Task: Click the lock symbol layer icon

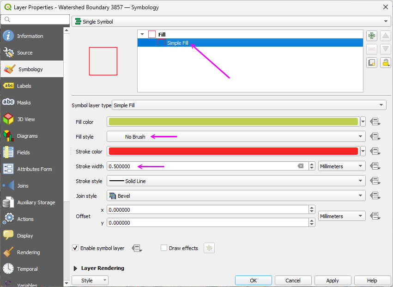Action: tap(386, 62)
